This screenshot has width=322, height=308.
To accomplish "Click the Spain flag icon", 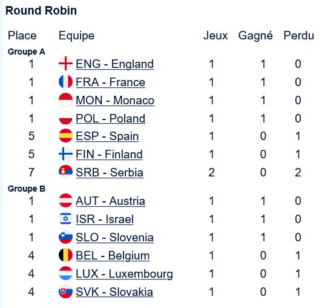I will click(65, 136).
